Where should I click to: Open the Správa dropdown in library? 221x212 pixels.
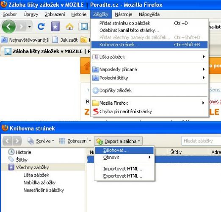(41, 141)
